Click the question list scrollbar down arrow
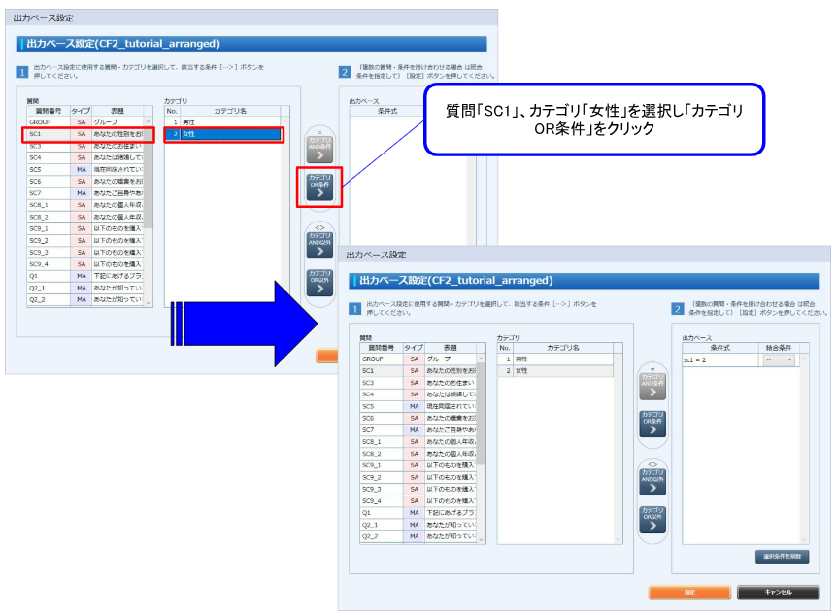The image size is (836, 615). pos(481,538)
